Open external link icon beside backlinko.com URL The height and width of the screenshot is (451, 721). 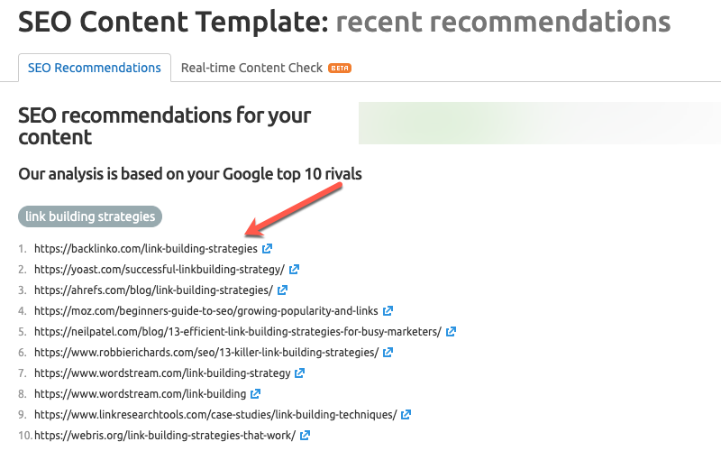click(267, 248)
